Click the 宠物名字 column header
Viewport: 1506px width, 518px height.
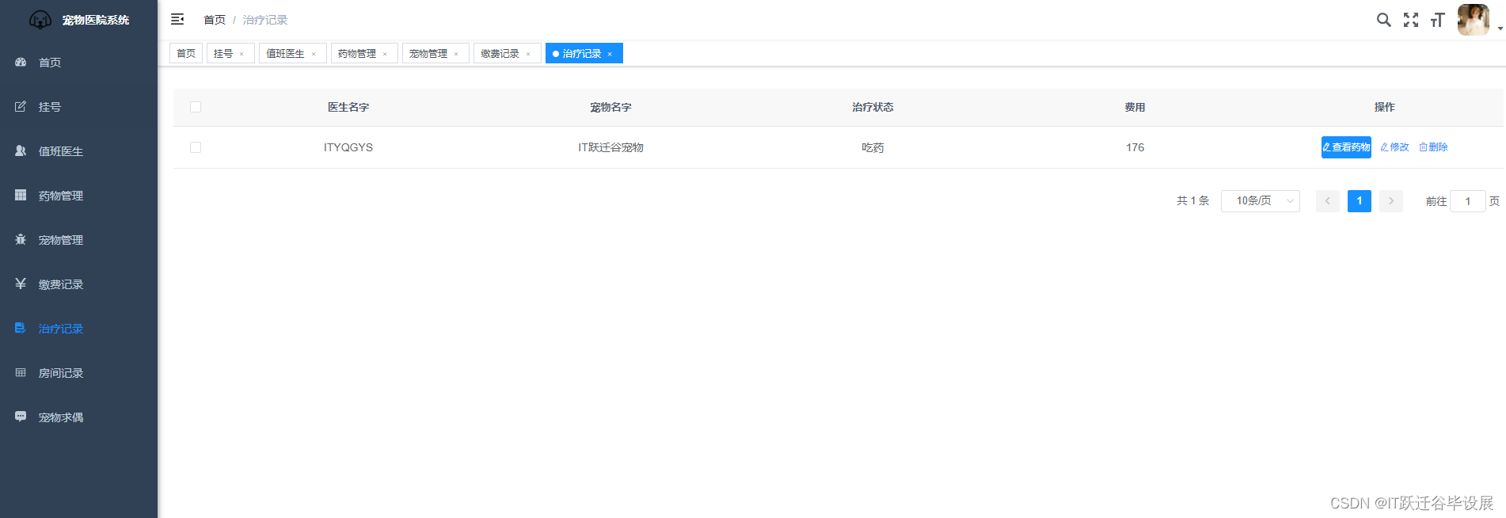point(610,107)
